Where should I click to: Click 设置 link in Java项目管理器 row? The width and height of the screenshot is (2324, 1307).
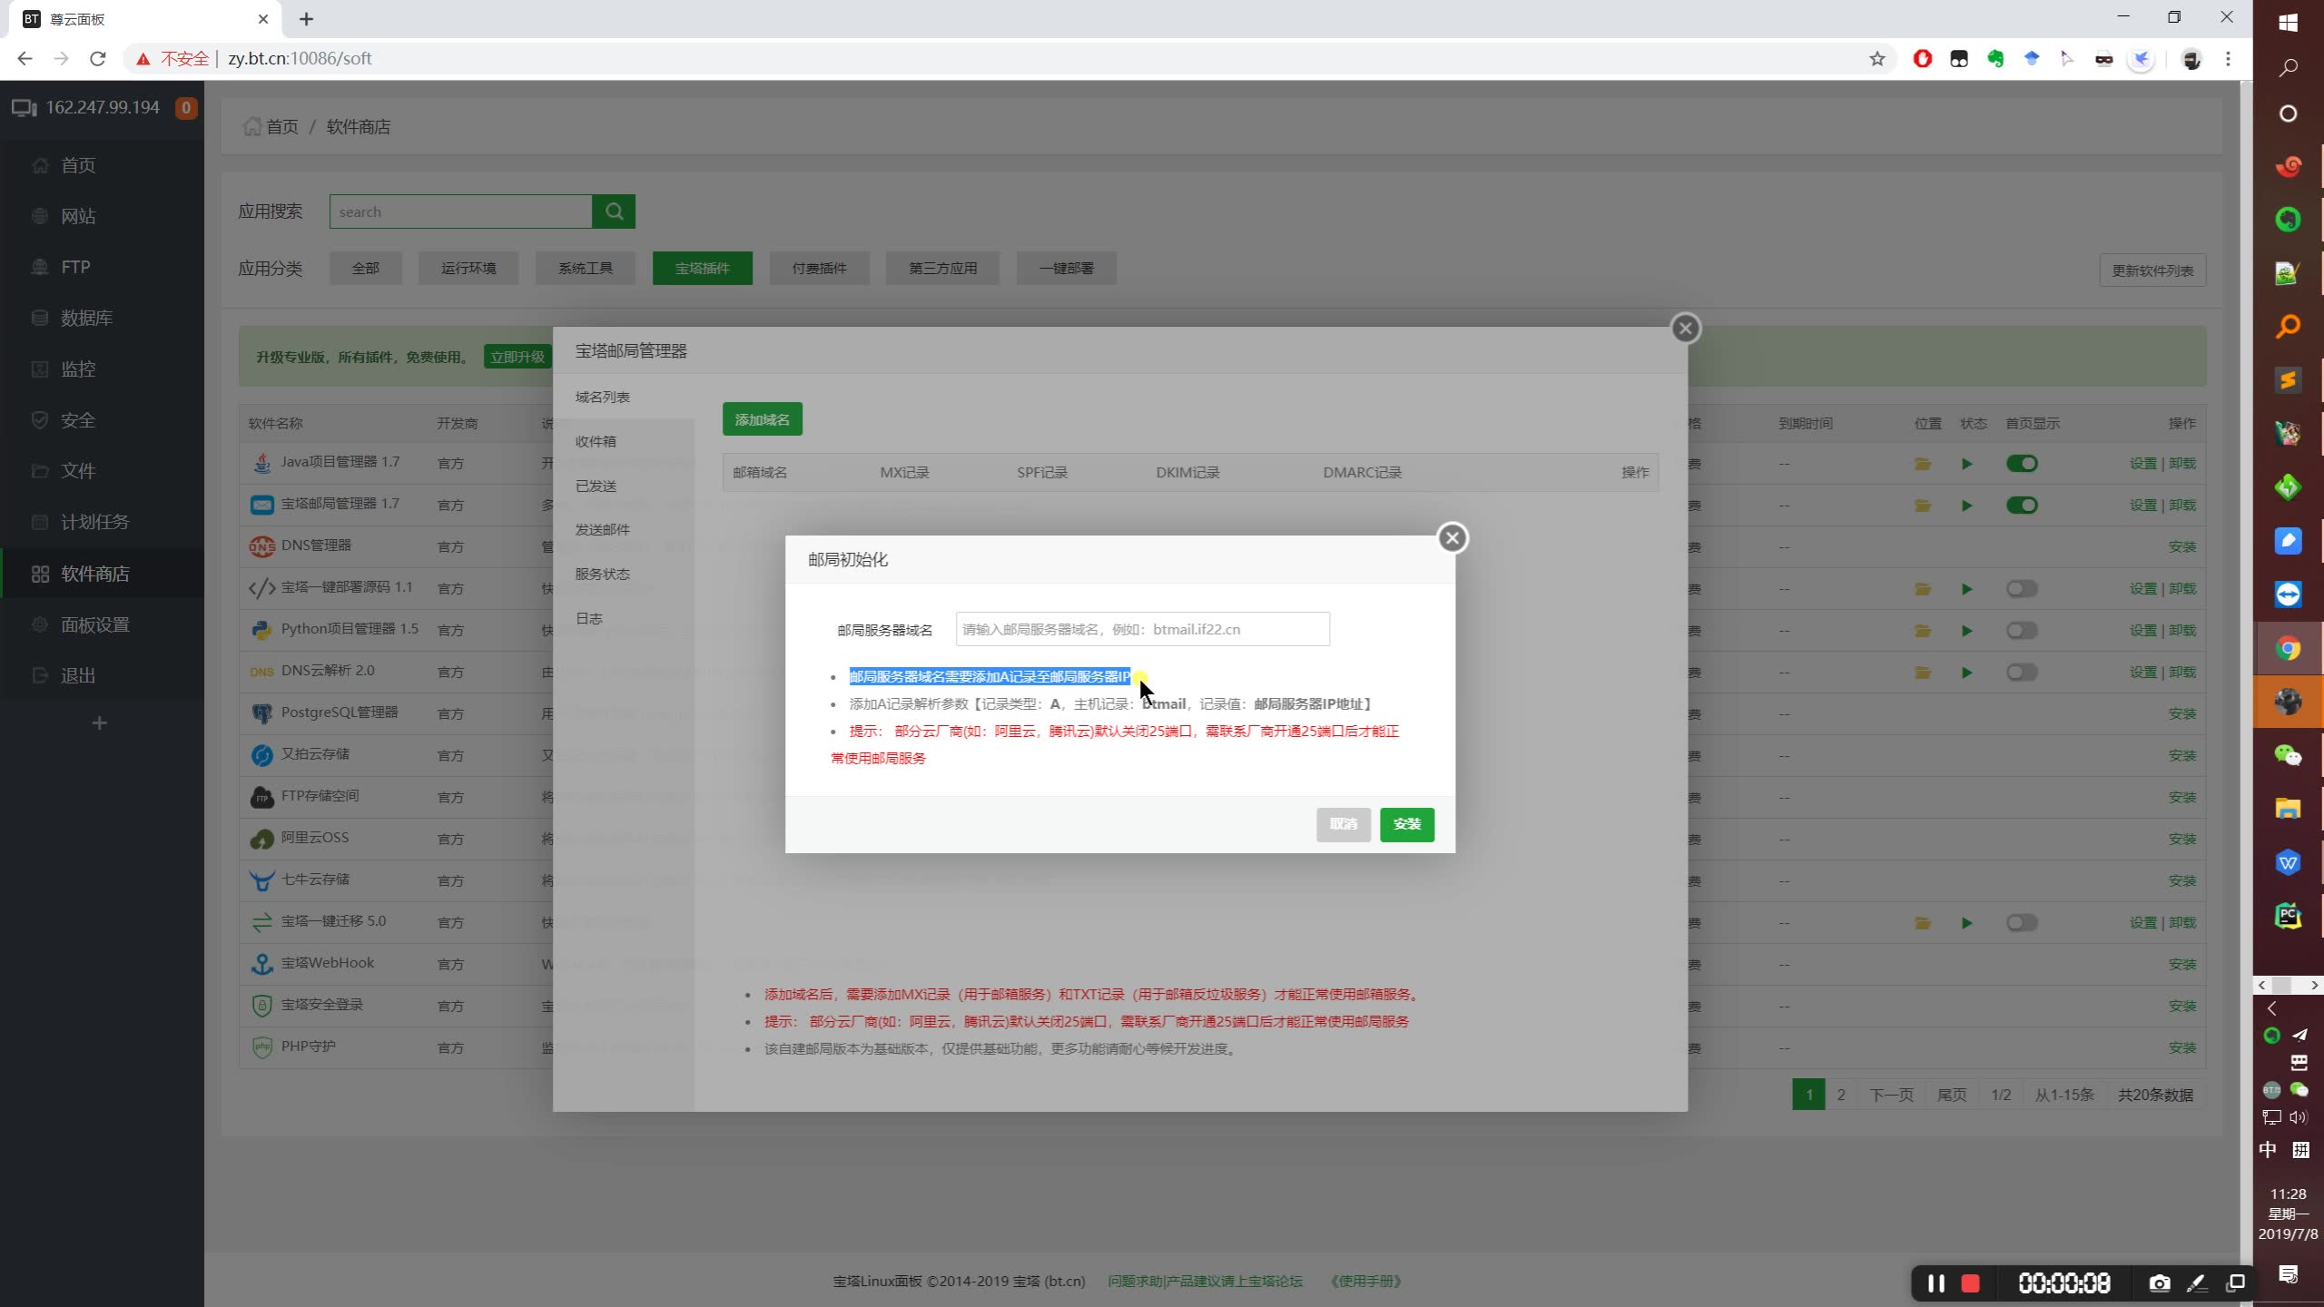(x=2142, y=464)
